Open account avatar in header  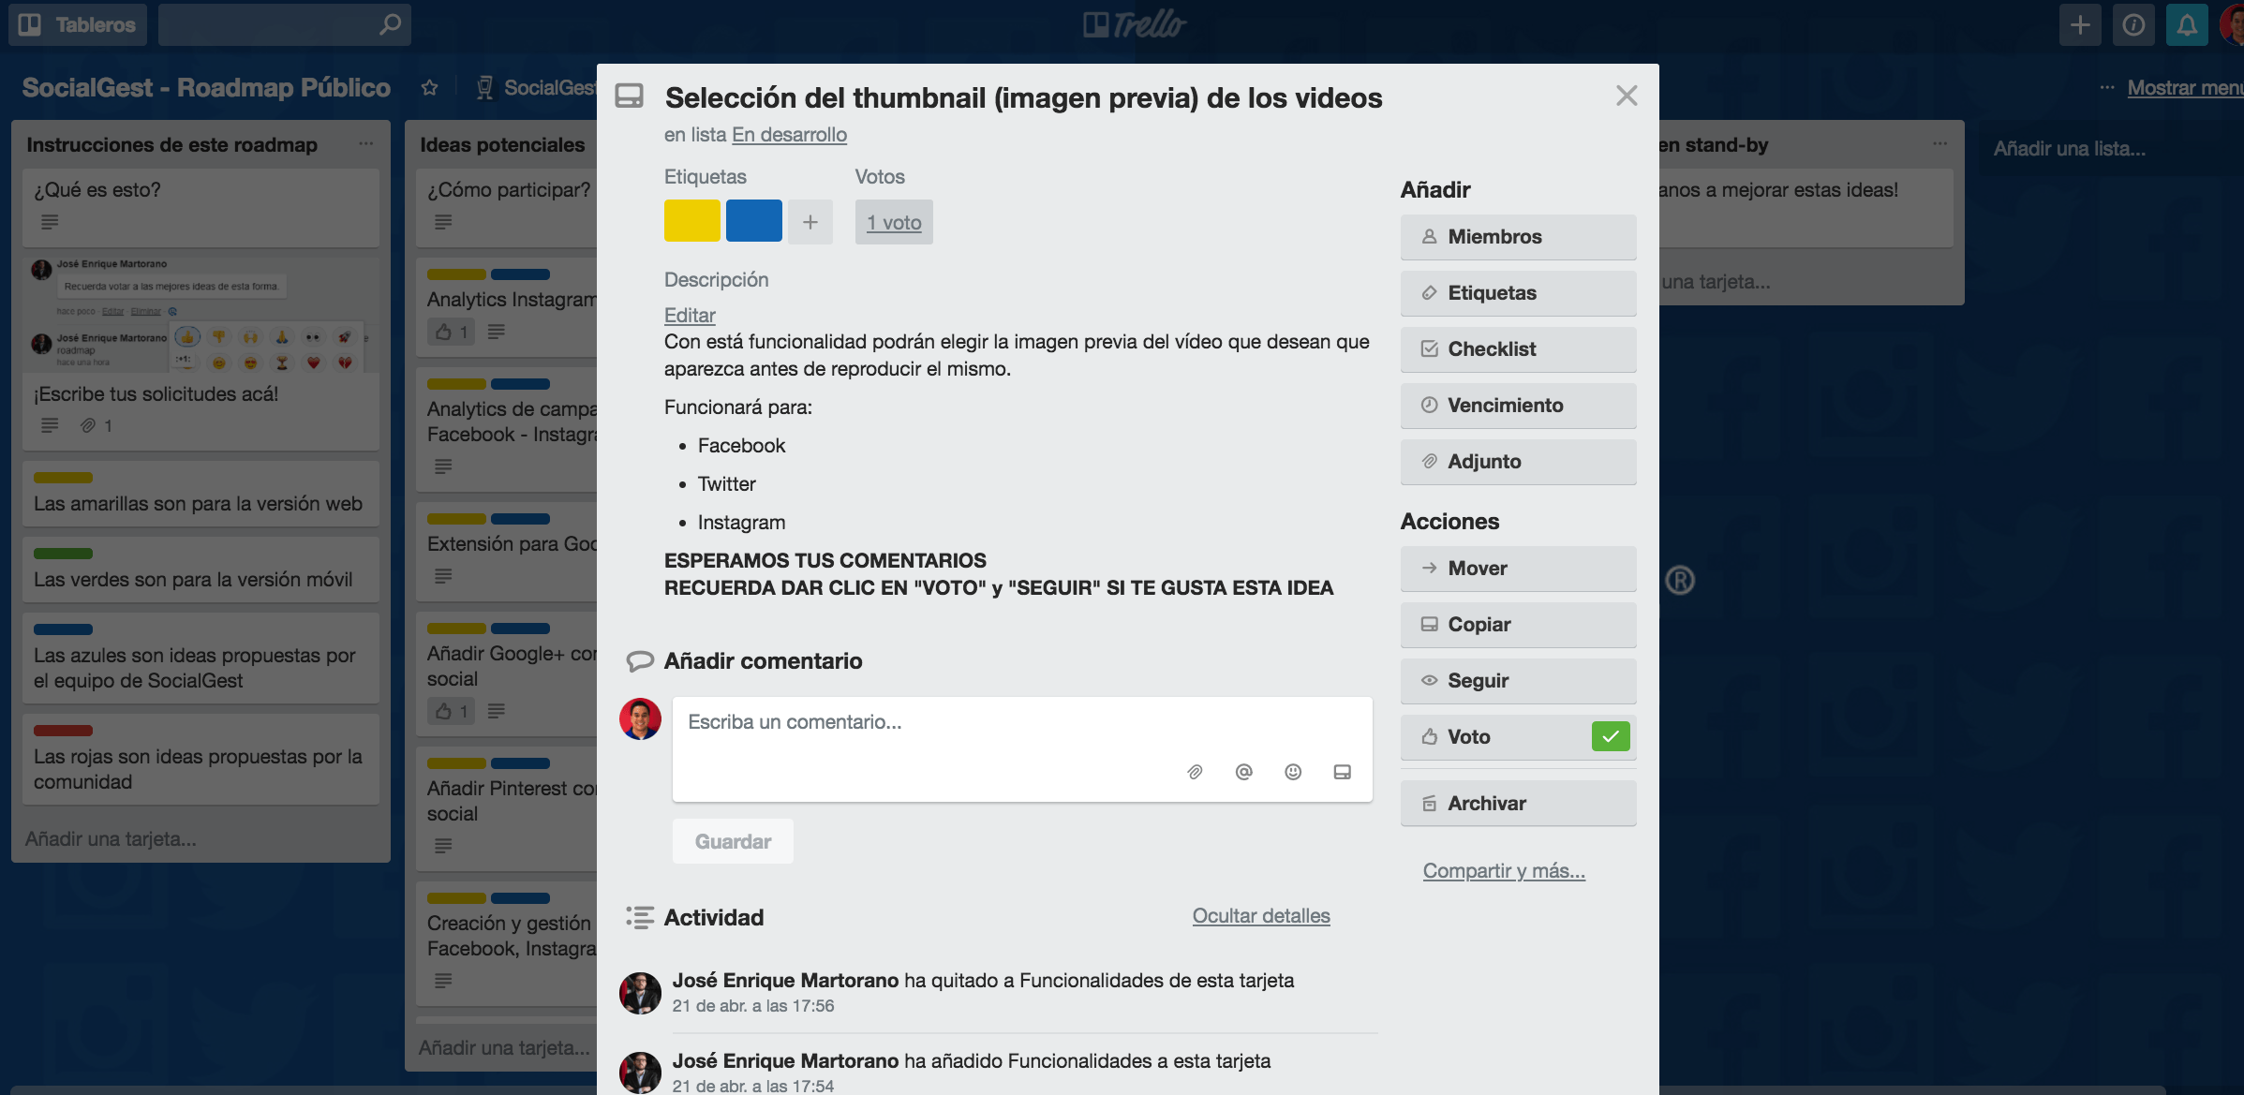tap(2233, 24)
